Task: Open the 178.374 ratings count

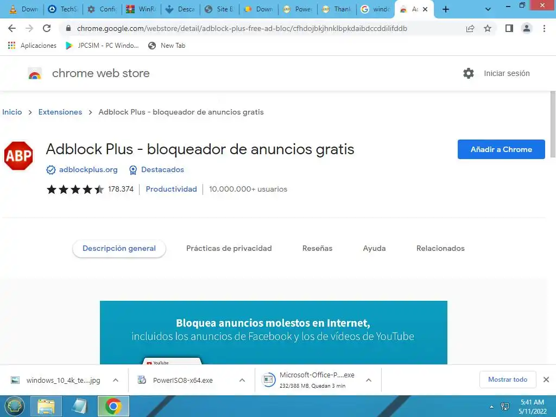Action: [x=121, y=189]
